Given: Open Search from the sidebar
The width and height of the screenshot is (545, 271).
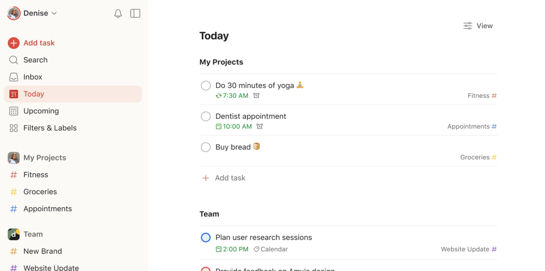Looking at the screenshot, I should (x=35, y=60).
